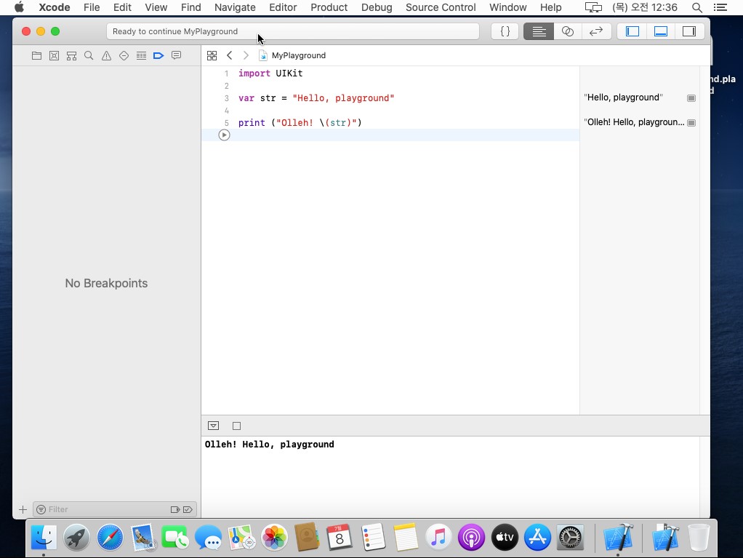
Task: Open the File menu
Action: coord(92,7)
